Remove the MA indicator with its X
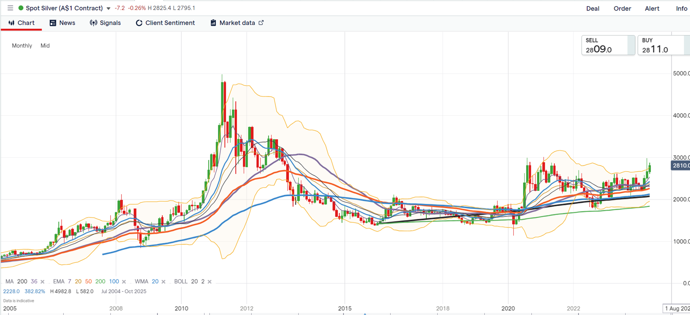This screenshot has width=690, height=315. coord(42,282)
